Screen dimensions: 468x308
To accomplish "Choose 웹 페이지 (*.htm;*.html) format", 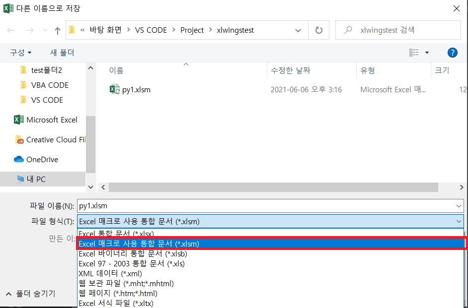I will click(x=270, y=294).
